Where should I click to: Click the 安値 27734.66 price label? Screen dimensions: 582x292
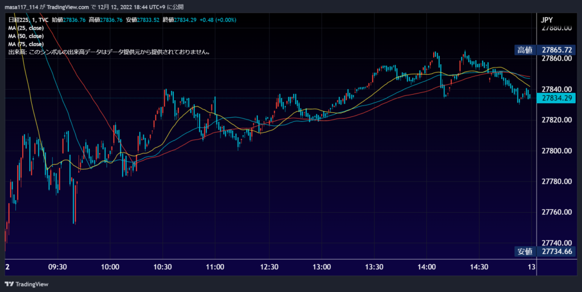(545, 252)
